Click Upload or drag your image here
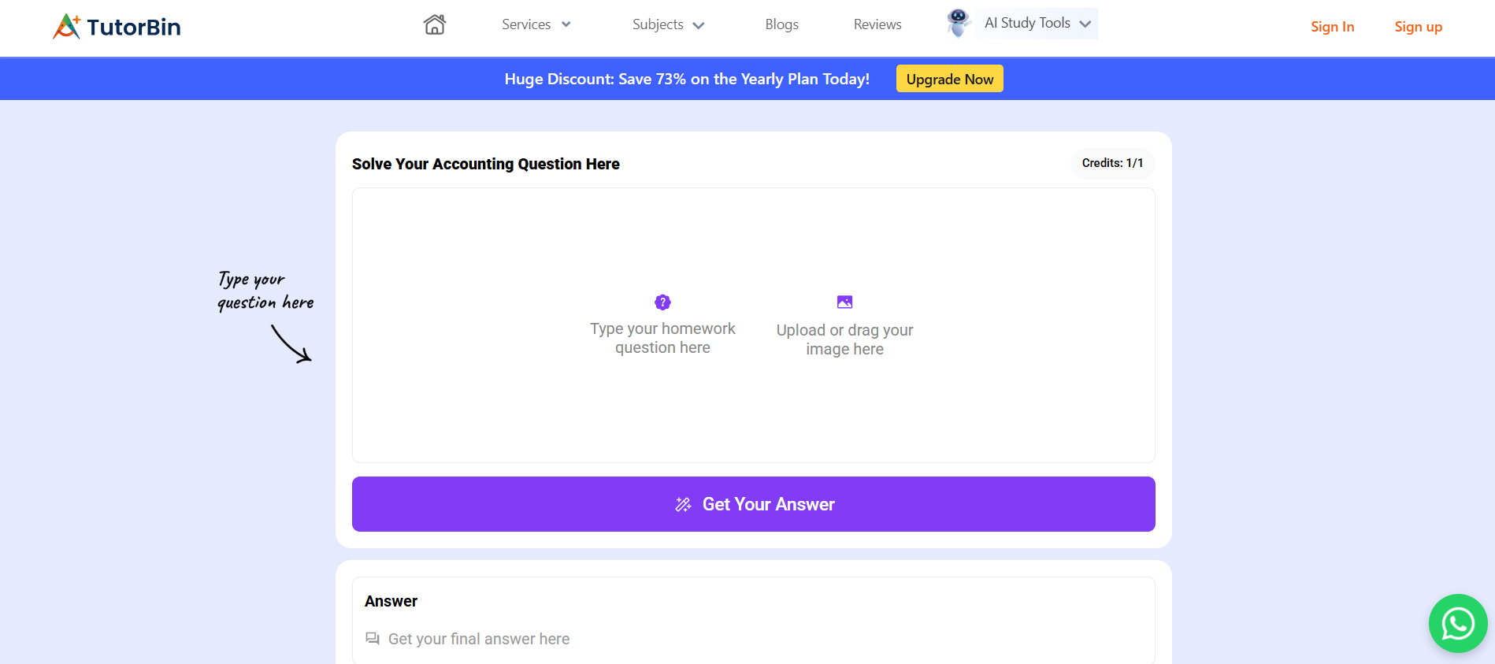The image size is (1495, 664). pos(844,339)
